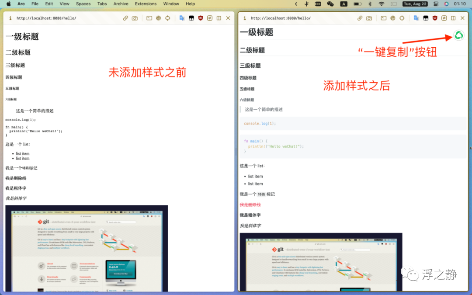Click the Wi-Fi status icon
The image size is (472, 295).
point(382,3)
